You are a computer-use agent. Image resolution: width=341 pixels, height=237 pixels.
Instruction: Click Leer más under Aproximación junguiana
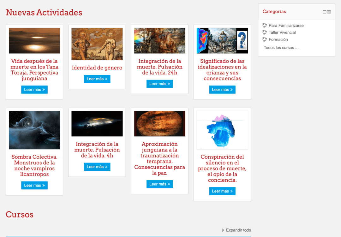tap(160, 184)
